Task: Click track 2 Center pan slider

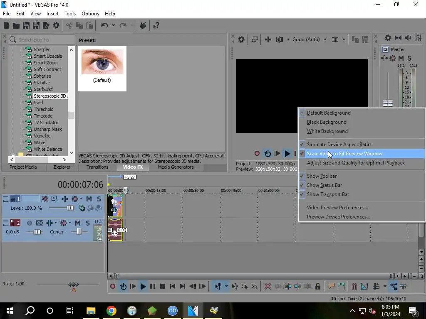Action: [x=79, y=231]
